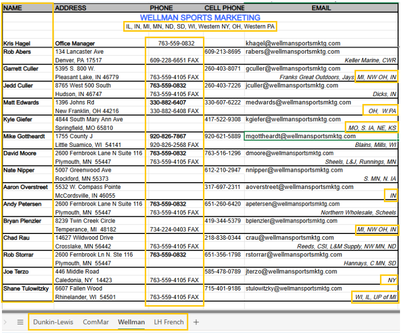The height and width of the screenshot is (333, 401).
Task: Open the ComMar sheet tab
Action: [x=96, y=322]
